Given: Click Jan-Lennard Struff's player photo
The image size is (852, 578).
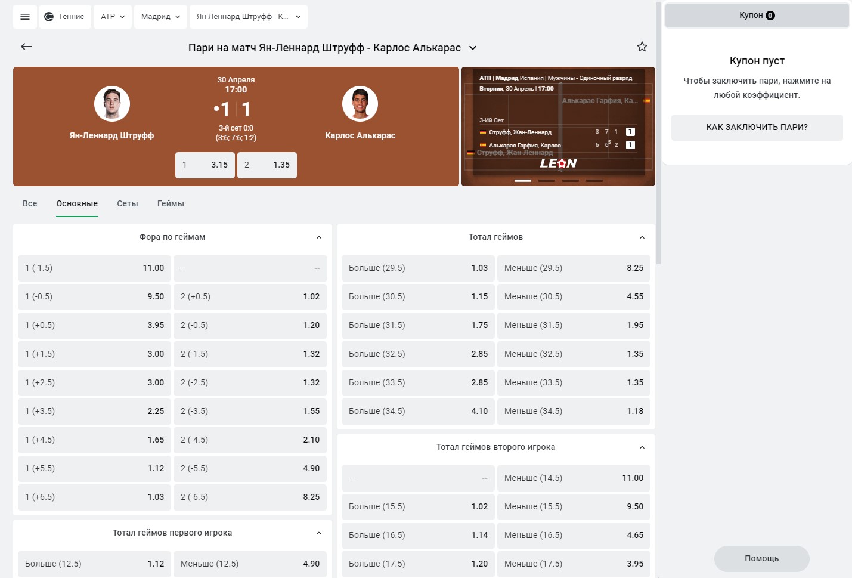Looking at the screenshot, I should click(x=112, y=104).
